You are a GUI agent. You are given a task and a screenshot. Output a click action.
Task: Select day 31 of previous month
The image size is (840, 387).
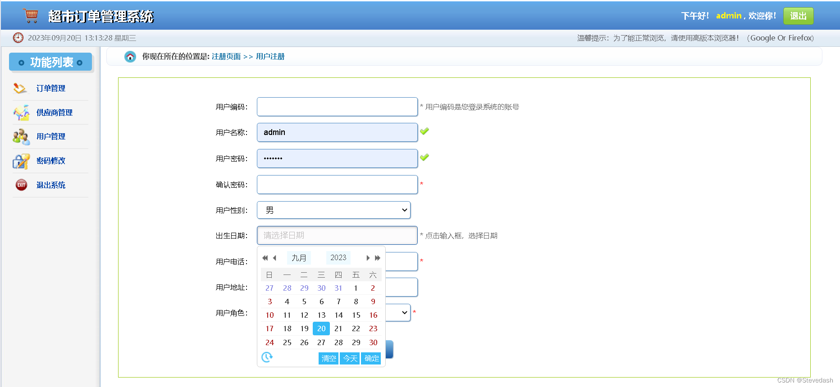coord(338,288)
